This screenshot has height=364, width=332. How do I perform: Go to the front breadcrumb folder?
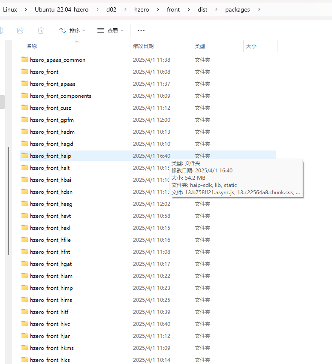pos(173,9)
